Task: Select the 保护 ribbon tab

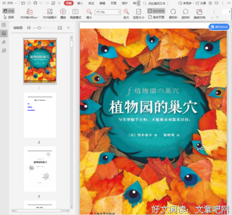Action: pos(125,3)
